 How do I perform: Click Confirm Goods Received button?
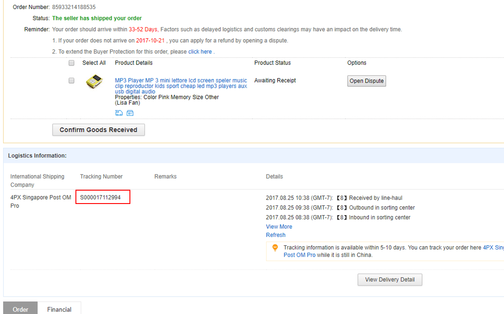pos(99,130)
